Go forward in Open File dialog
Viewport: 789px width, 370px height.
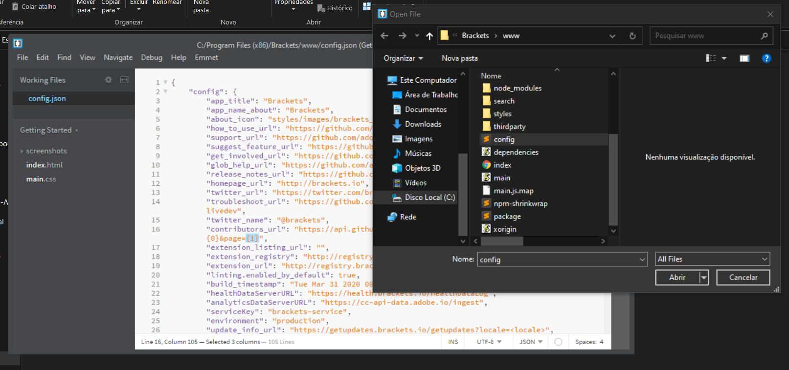pyautogui.click(x=403, y=36)
